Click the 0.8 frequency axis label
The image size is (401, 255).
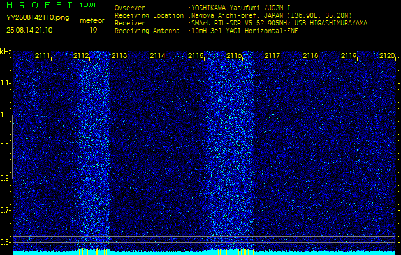(5, 178)
